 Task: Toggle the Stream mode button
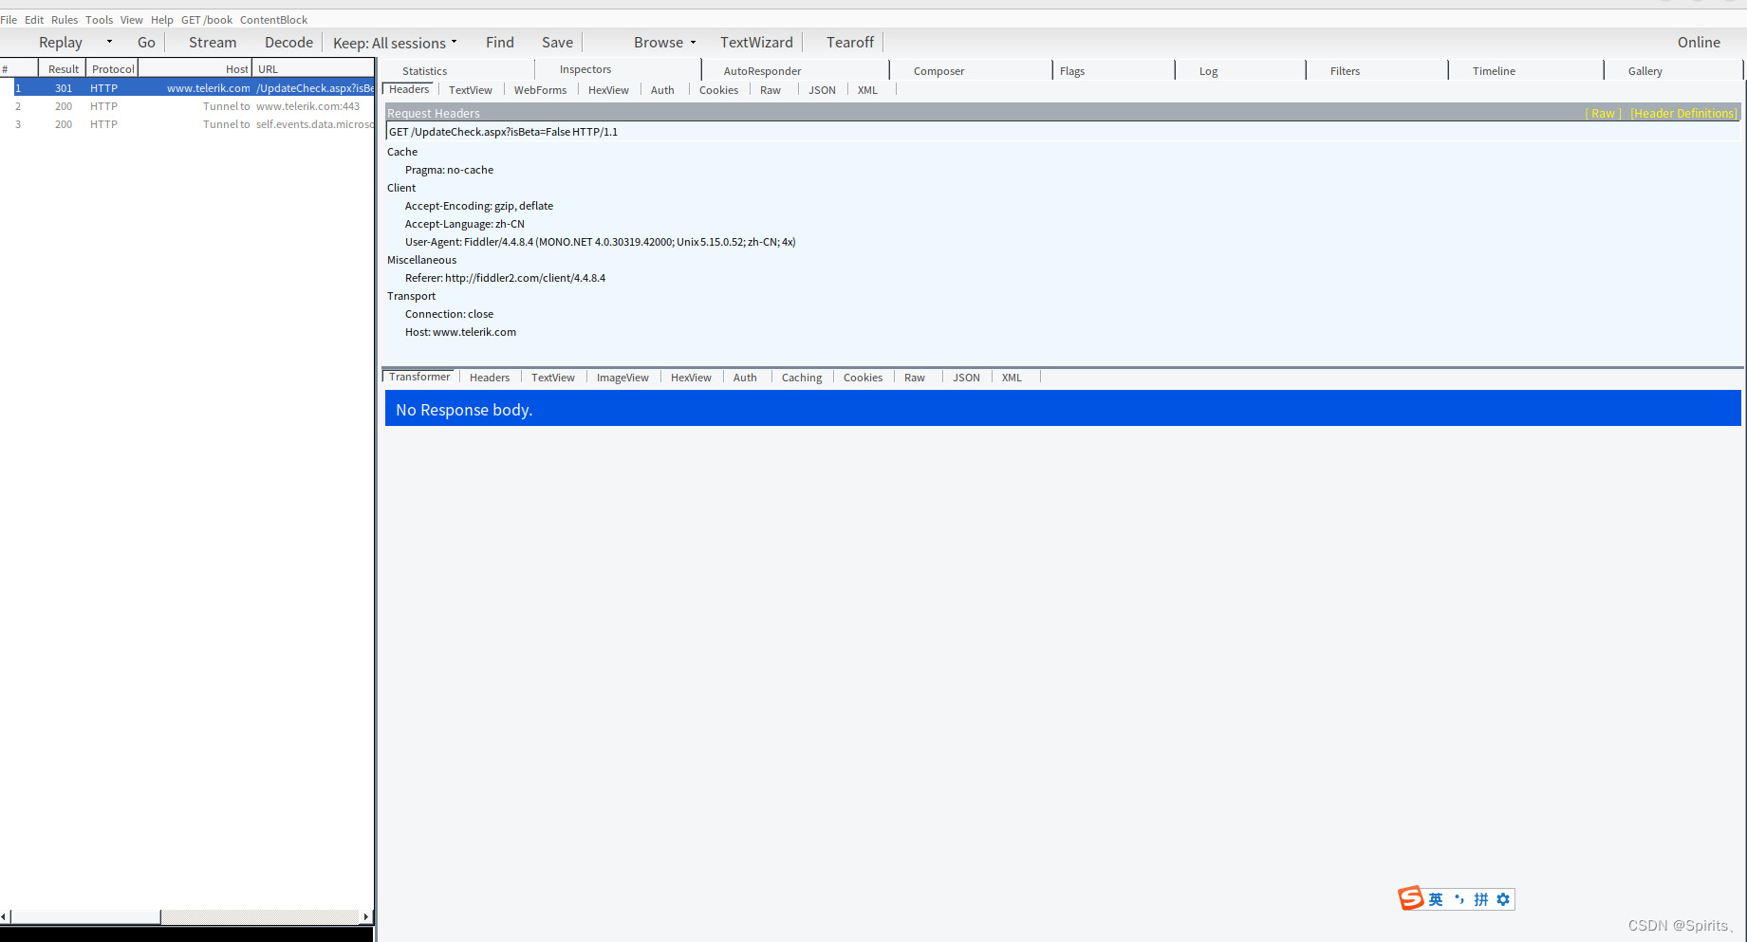tap(213, 43)
